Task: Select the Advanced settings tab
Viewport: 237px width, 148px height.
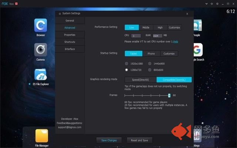Action: point(70,28)
